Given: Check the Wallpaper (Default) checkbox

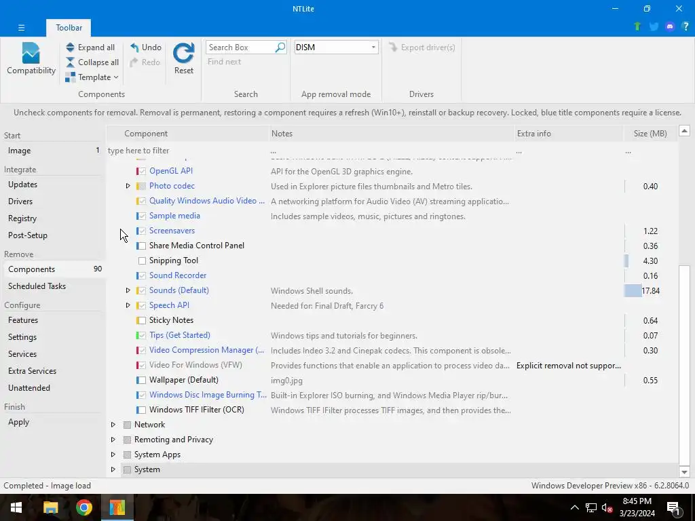Looking at the screenshot, I should 142,380.
